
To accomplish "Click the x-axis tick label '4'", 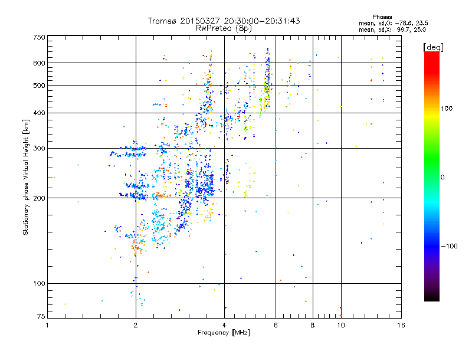I will click(224, 325).
